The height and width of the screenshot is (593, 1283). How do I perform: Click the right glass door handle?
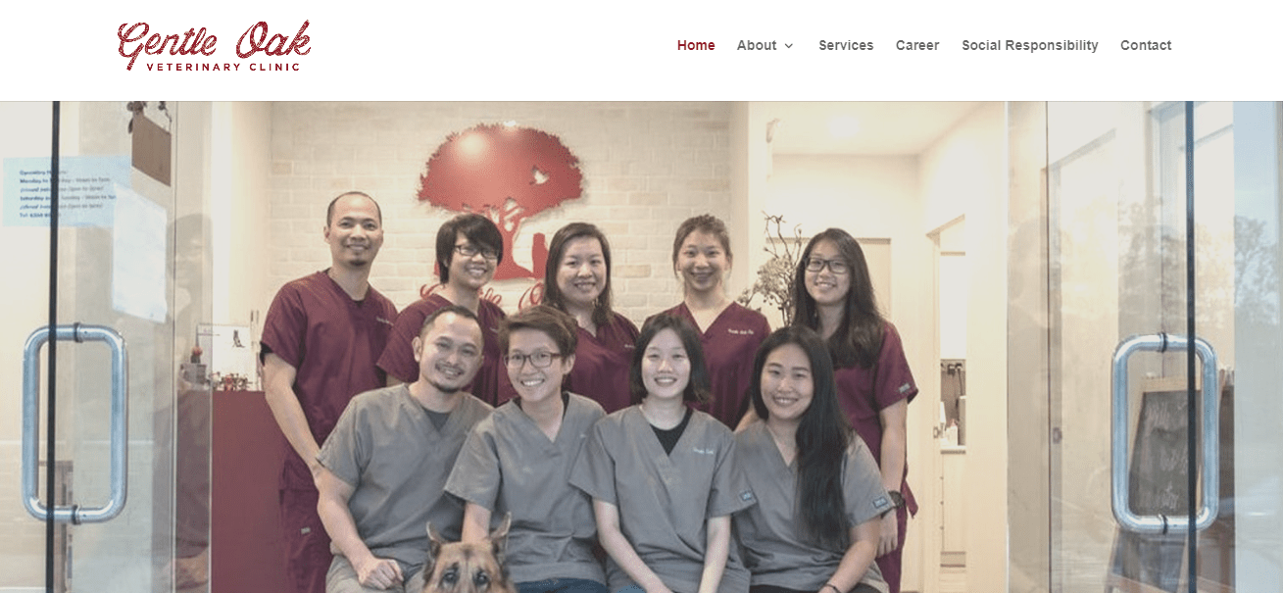1164,434
